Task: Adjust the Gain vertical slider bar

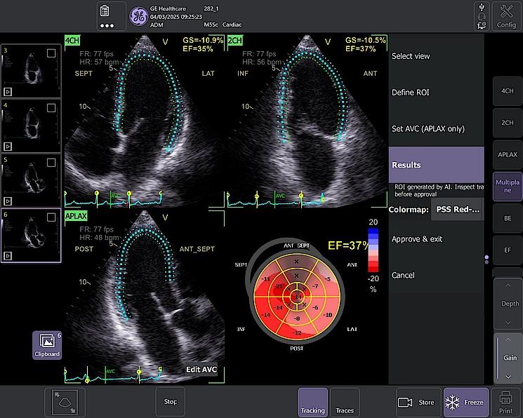Action: point(498,358)
